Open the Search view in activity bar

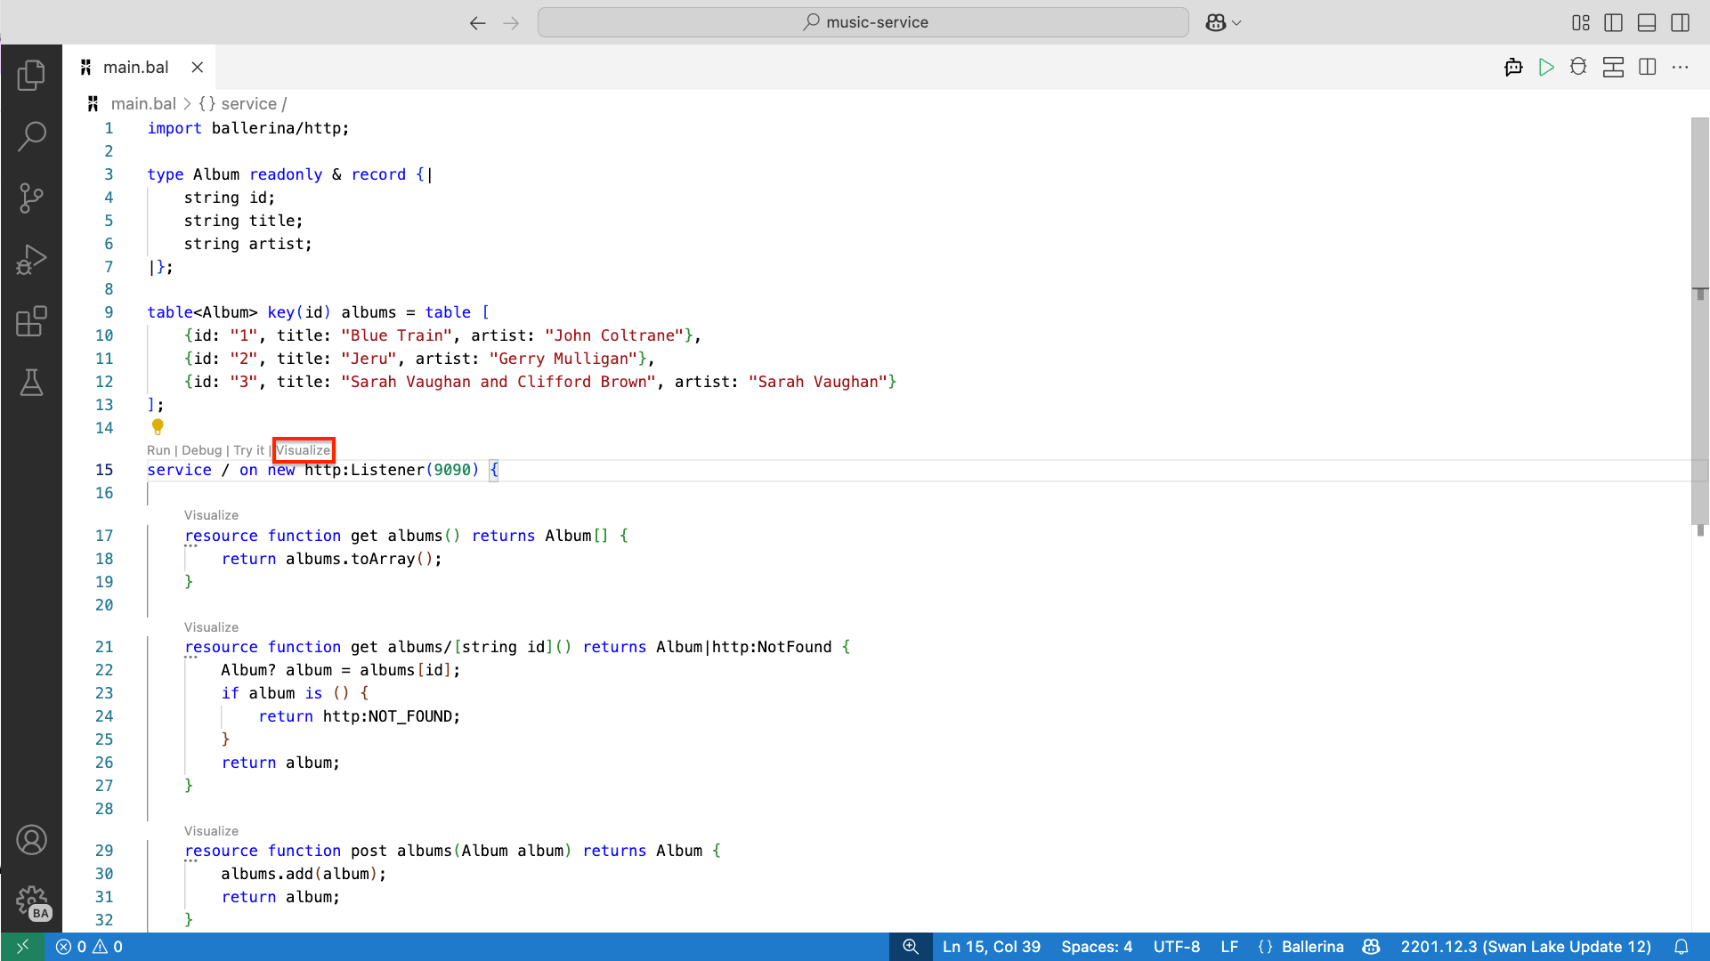click(31, 136)
